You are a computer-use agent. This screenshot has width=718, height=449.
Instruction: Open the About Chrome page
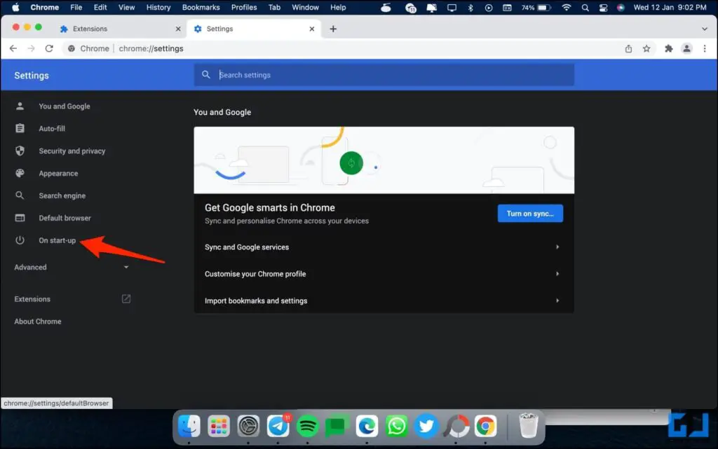point(38,322)
